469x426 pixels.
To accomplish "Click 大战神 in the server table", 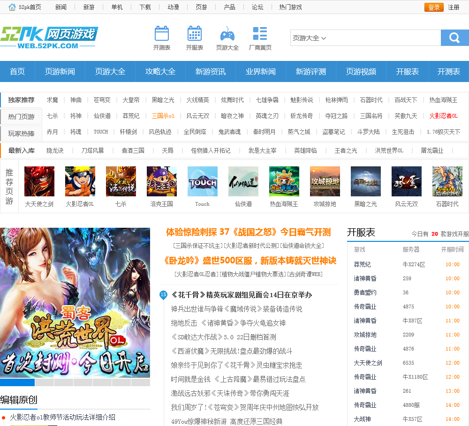I will tap(362, 419).
